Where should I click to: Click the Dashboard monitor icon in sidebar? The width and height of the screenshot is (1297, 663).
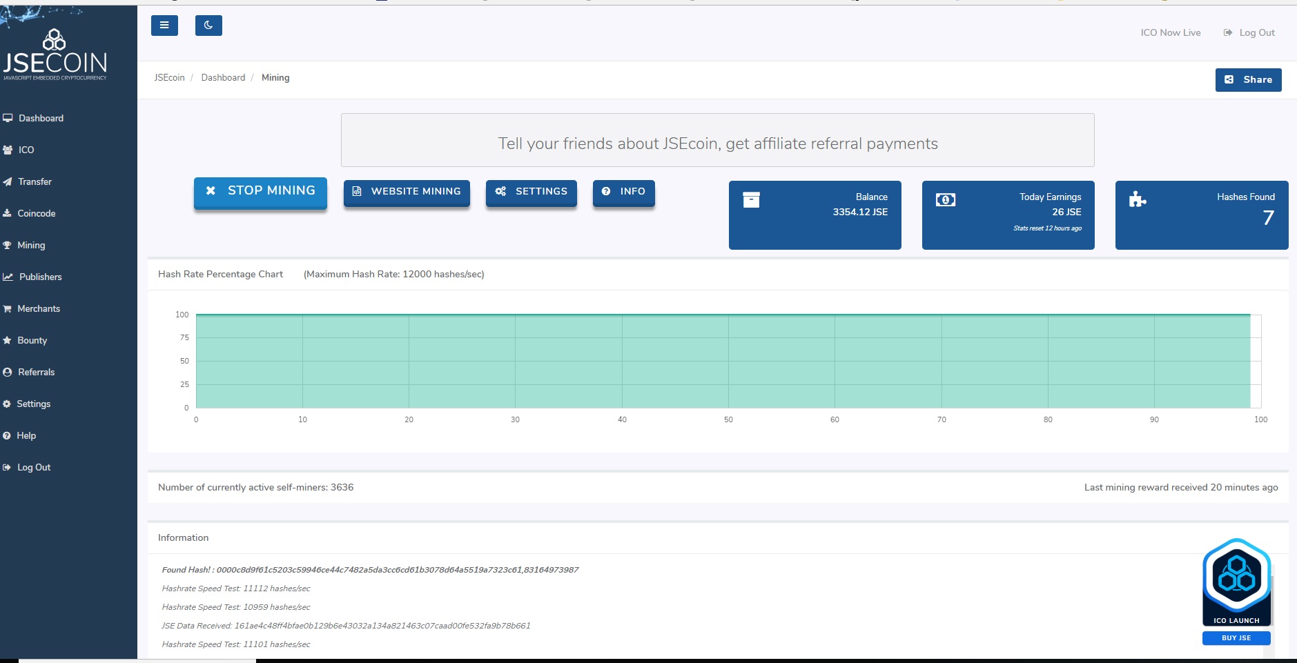point(8,118)
